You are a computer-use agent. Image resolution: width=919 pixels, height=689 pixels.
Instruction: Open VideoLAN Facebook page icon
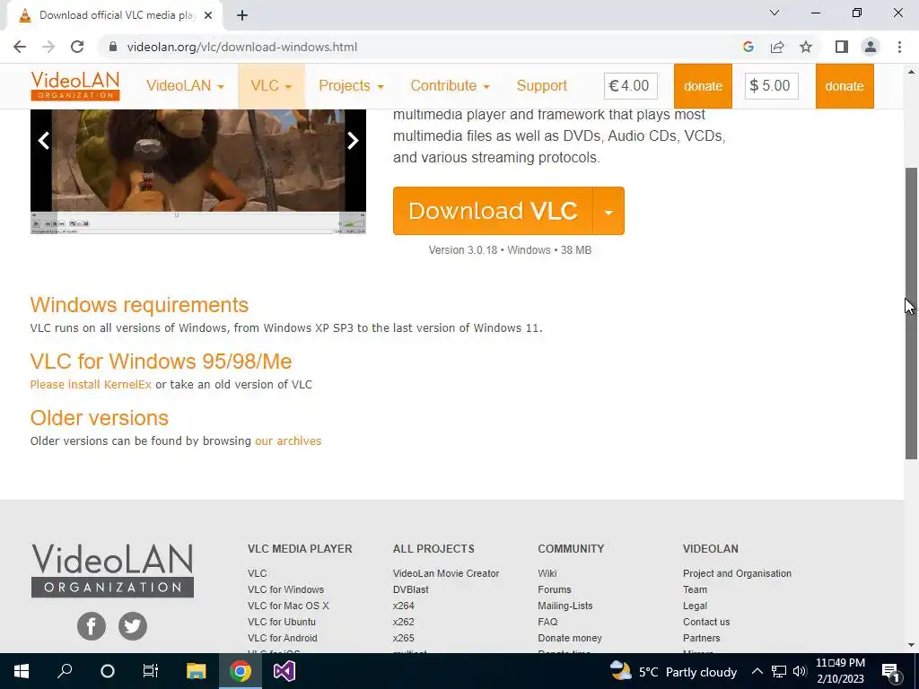pyautogui.click(x=92, y=625)
